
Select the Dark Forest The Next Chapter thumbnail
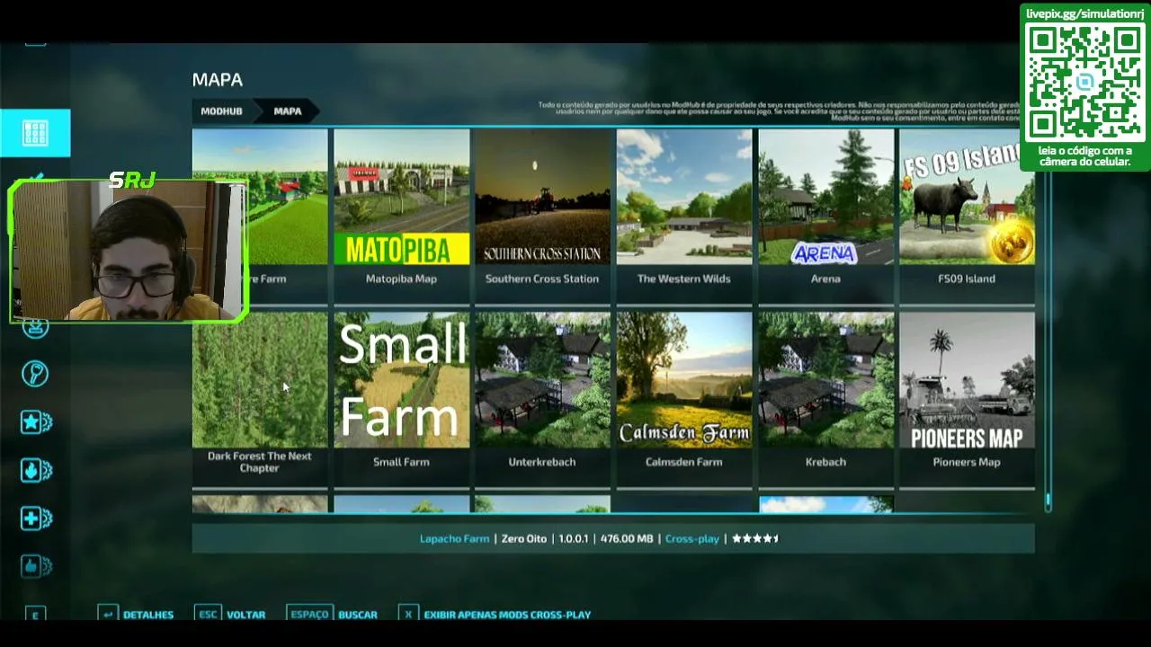point(260,380)
